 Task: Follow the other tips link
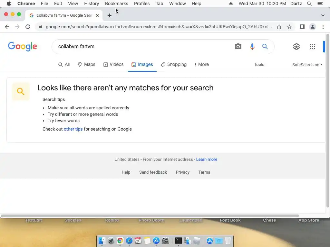(x=73, y=129)
